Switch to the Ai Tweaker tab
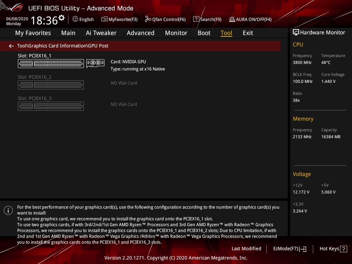The image size is (352, 264). [101, 33]
